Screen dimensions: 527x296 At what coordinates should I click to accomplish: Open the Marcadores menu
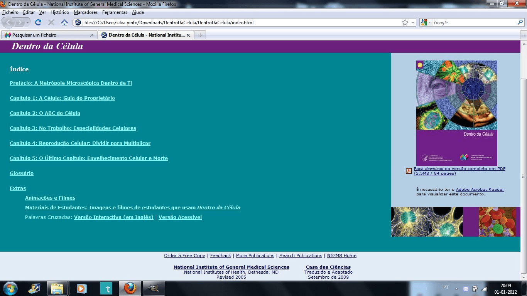click(86, 12)
